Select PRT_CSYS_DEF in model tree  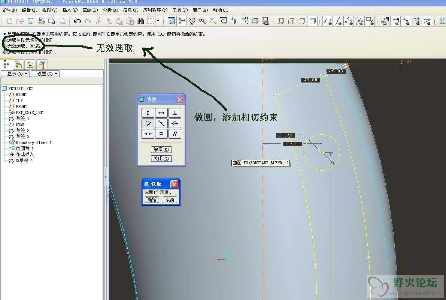tap(29, 112)
